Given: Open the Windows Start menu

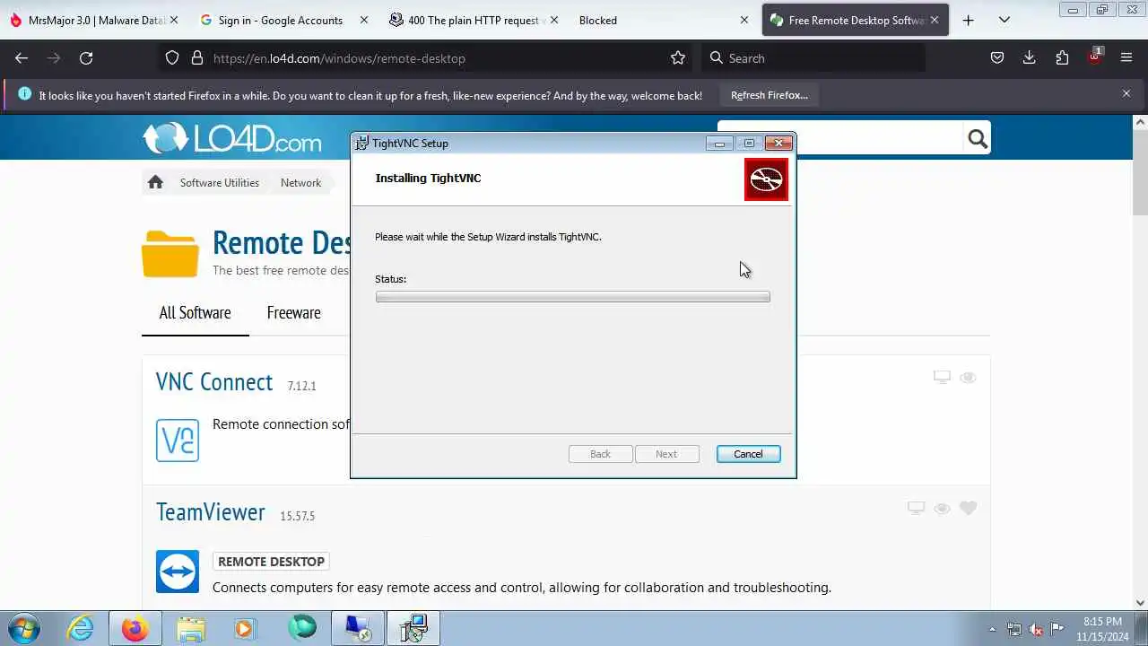Looking at the screenshot, I should click(x=23, y=628).
